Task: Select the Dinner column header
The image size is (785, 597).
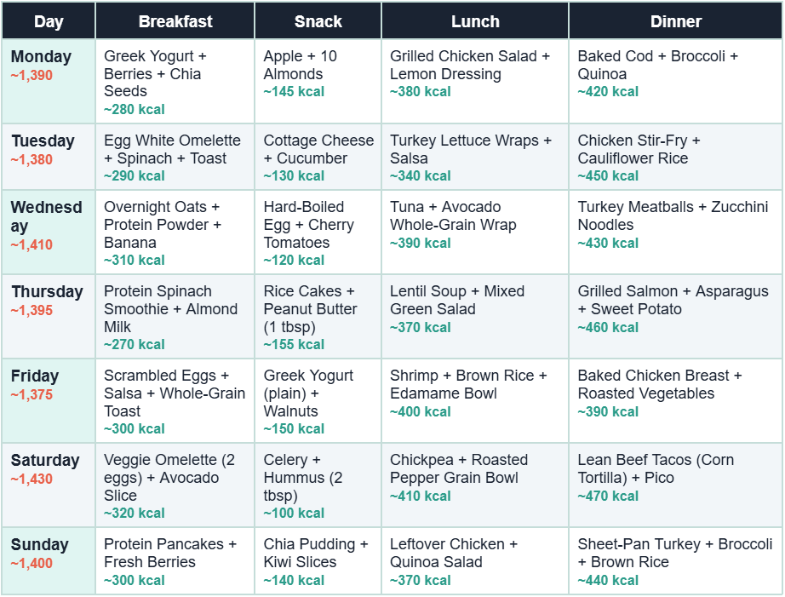Action: point(675,21)
